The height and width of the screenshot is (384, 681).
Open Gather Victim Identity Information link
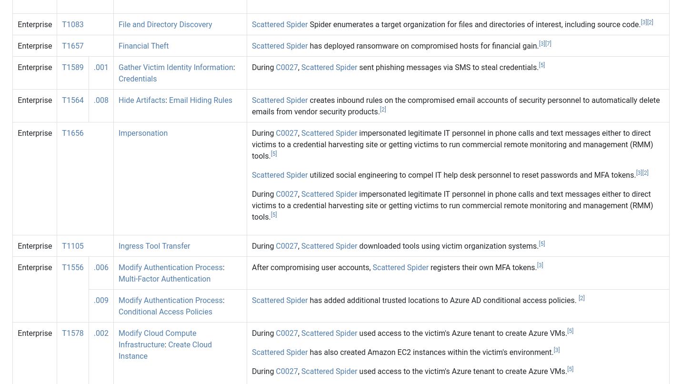pos(176,67)
